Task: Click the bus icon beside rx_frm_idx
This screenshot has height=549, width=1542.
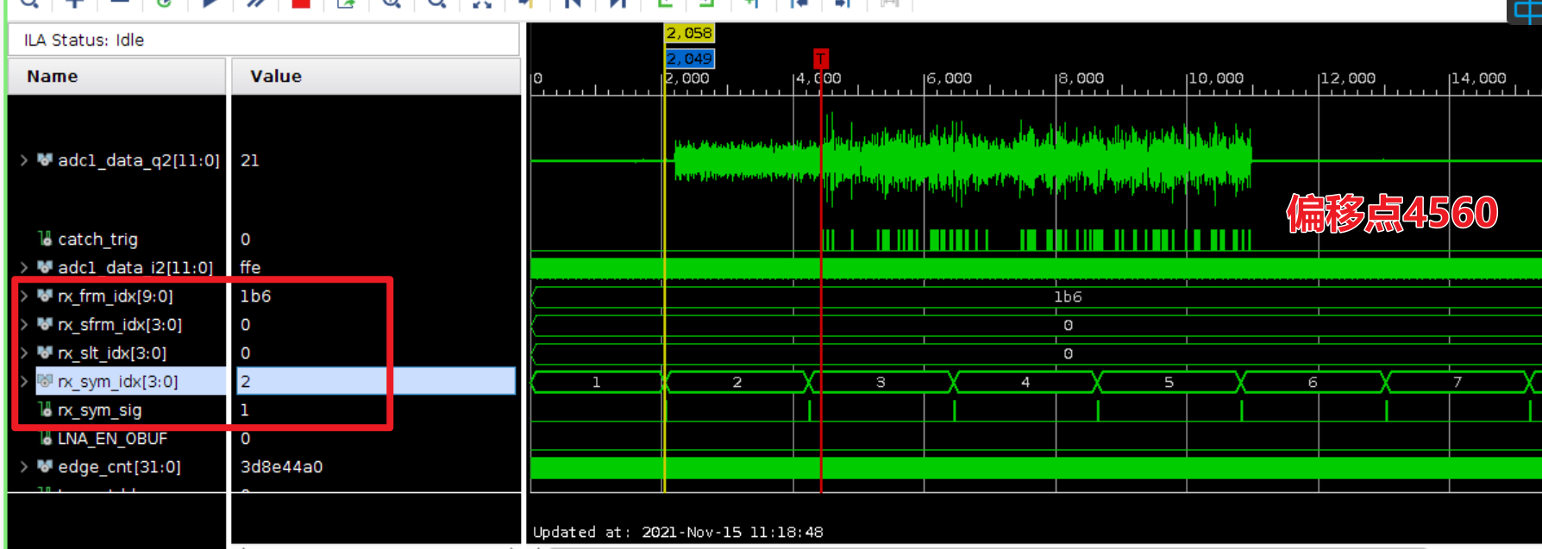Action: (x=45, y=296)
